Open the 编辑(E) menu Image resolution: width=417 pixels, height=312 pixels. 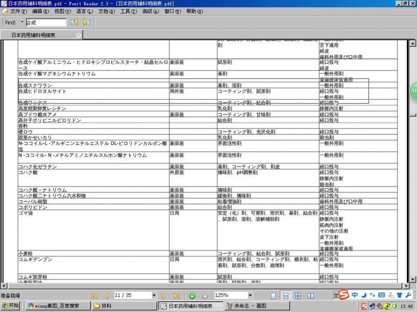40,11
